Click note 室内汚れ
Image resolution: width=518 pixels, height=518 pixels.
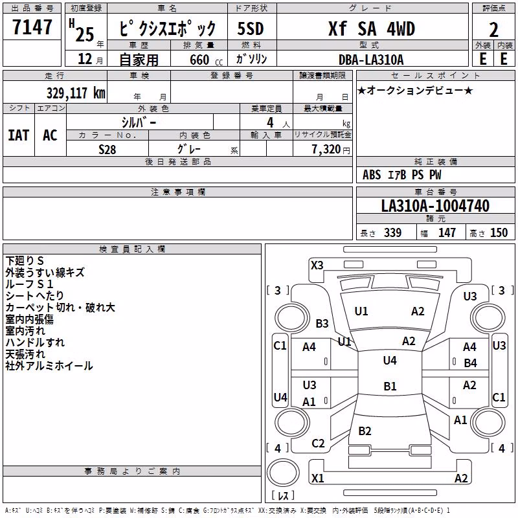coord(25,331)
